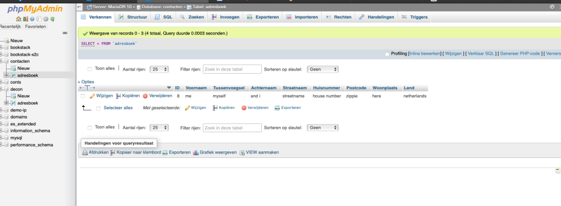
Task: Click the lower Filter rijen search field
Action: [x=232, y=127]
